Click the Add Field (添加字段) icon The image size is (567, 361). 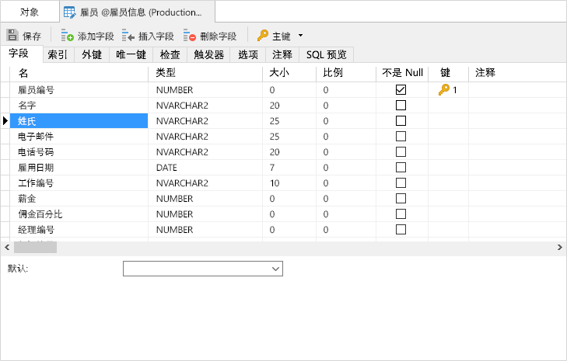(68, 36)
